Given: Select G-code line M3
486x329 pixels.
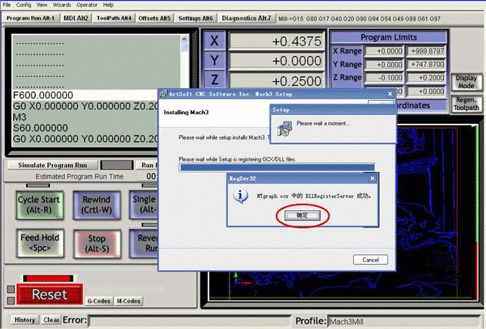Looking at the screenshot, I should [x=19, y=117].
